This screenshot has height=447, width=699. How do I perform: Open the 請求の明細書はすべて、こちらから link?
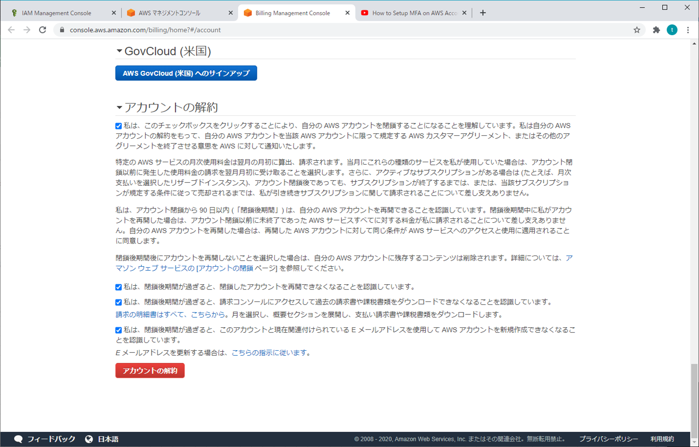tap(170, 315)
